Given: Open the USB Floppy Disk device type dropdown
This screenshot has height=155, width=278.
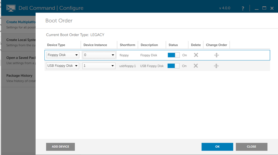Looking at the screenshot, I should point(62,66).
